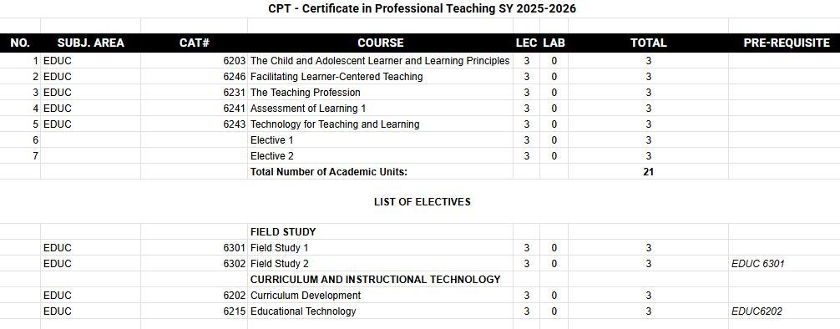Click the Assessment of Learning 1 cell
840x329 pixels.
pos(381,109)
